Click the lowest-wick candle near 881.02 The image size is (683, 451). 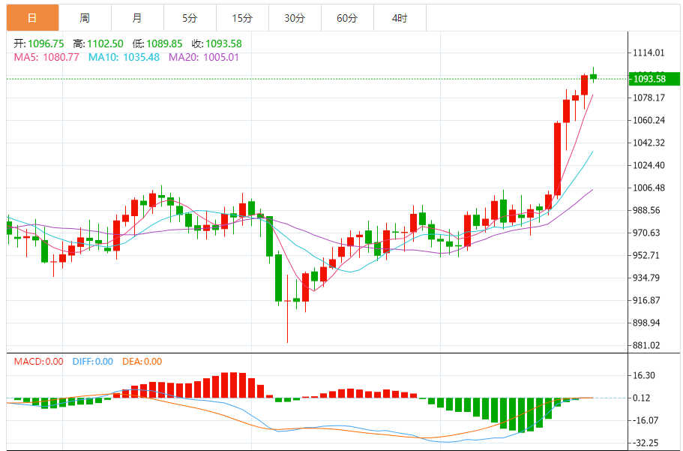pos(287,309)
